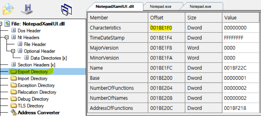Collapse the Optional Header tree node
Image resolution: width=261 pixels, height=116 pixels.
tap(13, 51)
